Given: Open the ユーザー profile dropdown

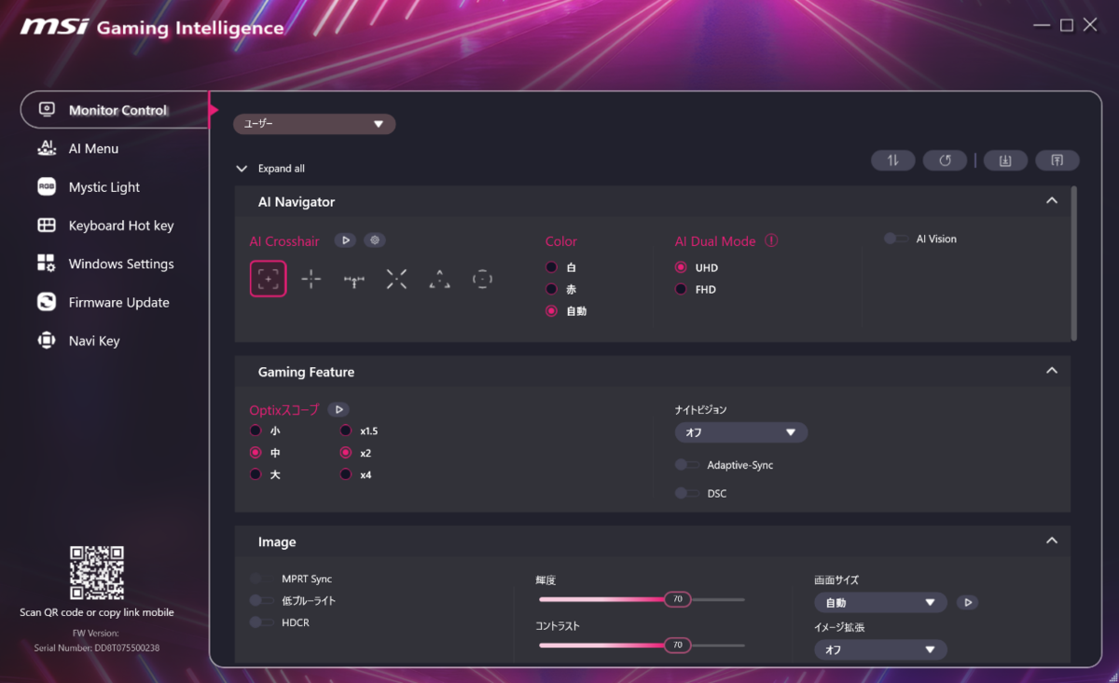Looking at the screenshot, I should click(314, 124).
